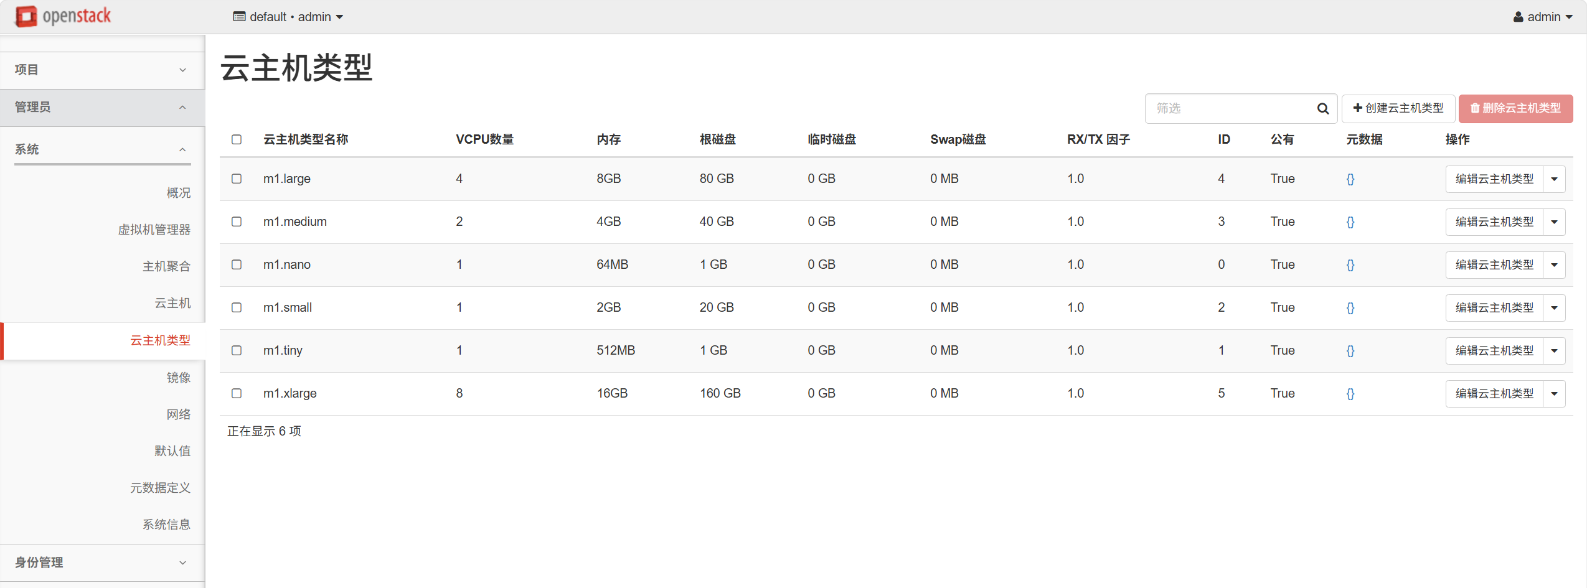This screenshot has width=1587, height=588.
Task: Click the 云主机类型名称 column header
Action: tap(306, 139)
